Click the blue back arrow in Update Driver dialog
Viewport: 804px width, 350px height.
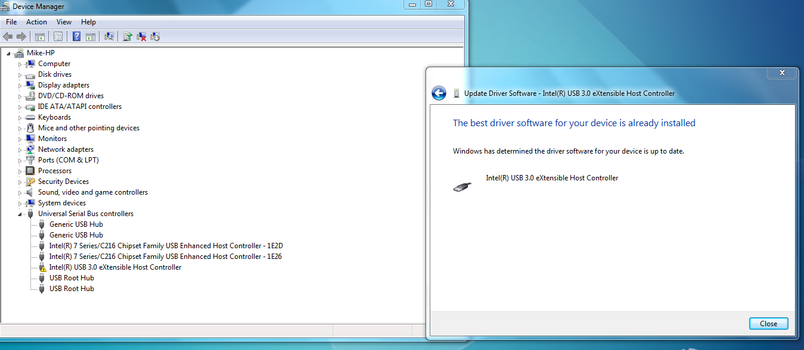(x=439, y=93)
